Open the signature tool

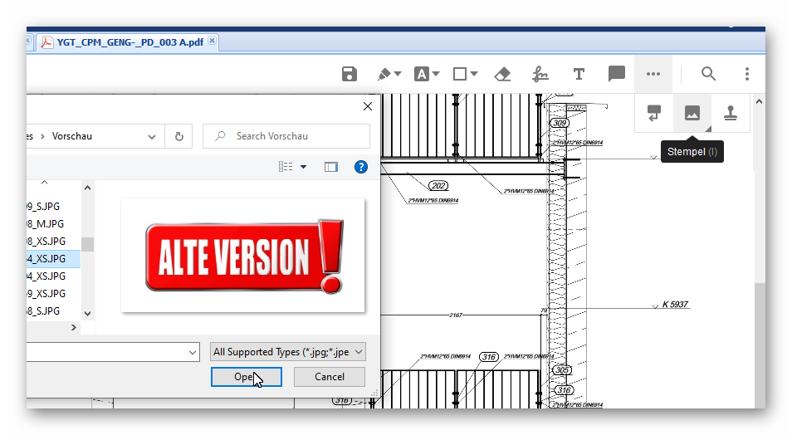(x=540, y=74)
